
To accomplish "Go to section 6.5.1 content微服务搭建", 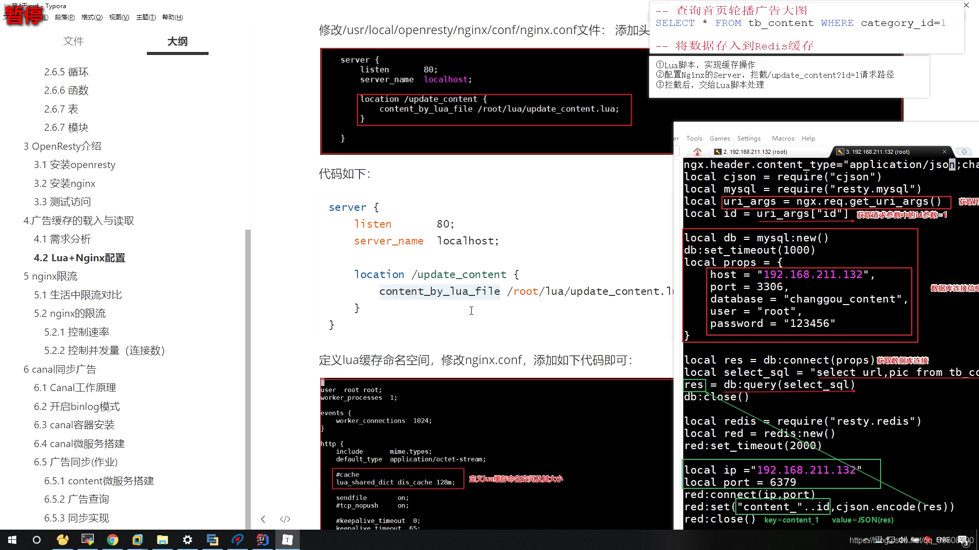I will coord(99,481).
